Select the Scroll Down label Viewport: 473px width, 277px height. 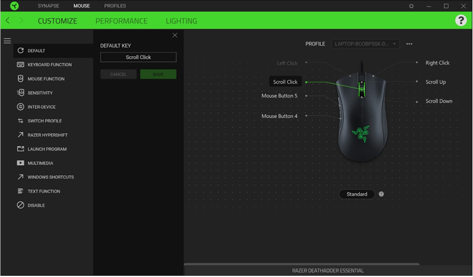pos(439,101)
